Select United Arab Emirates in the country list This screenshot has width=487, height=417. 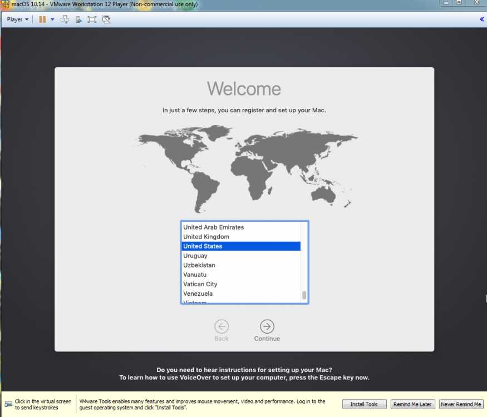click(x=240, y=227)
